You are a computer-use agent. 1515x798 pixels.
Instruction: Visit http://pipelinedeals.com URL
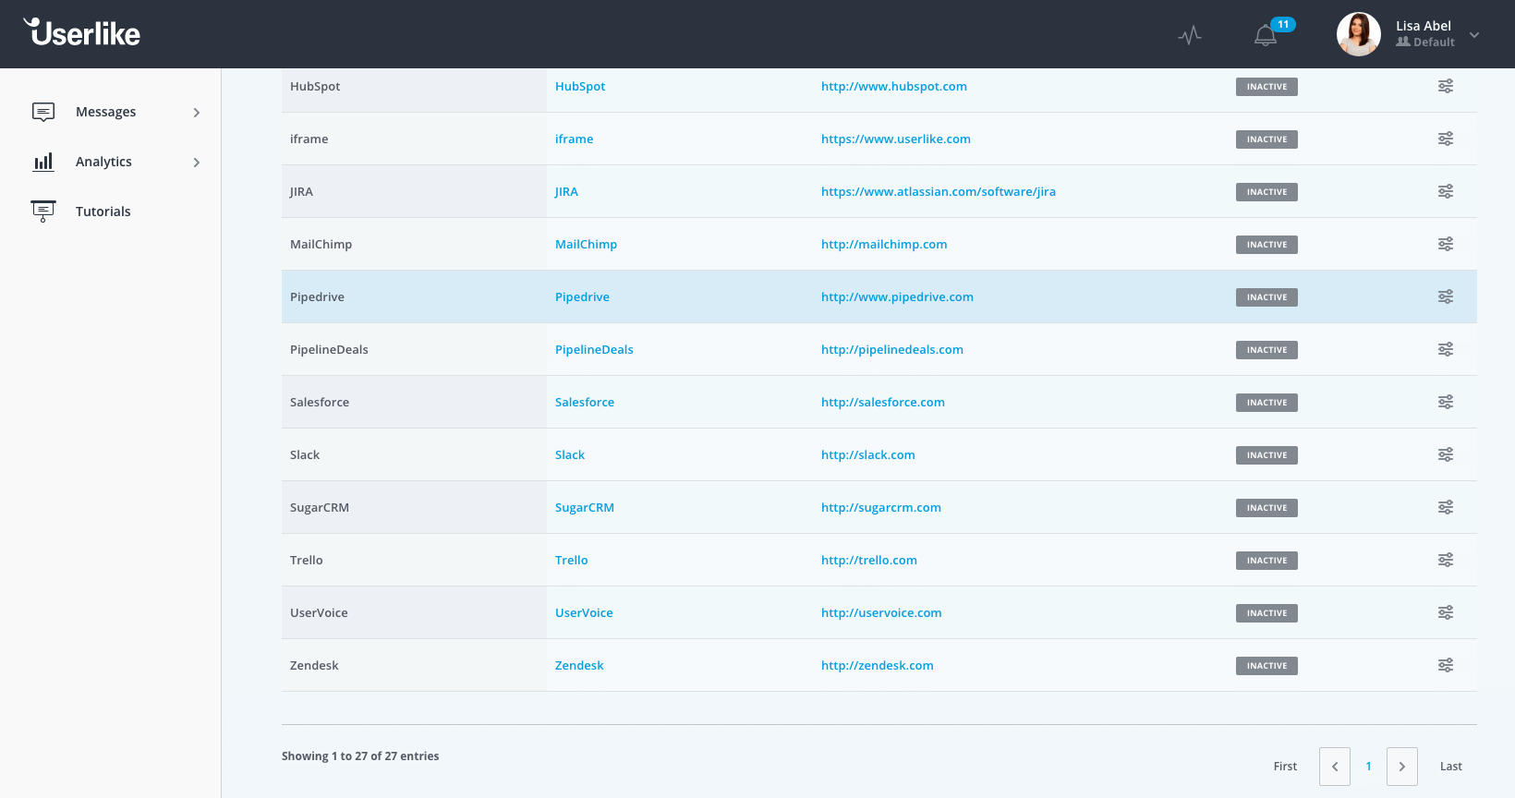(892, 349)
